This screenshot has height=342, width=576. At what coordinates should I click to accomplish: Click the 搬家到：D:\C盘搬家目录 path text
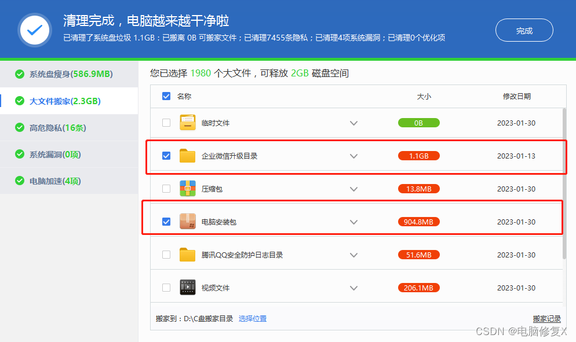pos(194,318)
